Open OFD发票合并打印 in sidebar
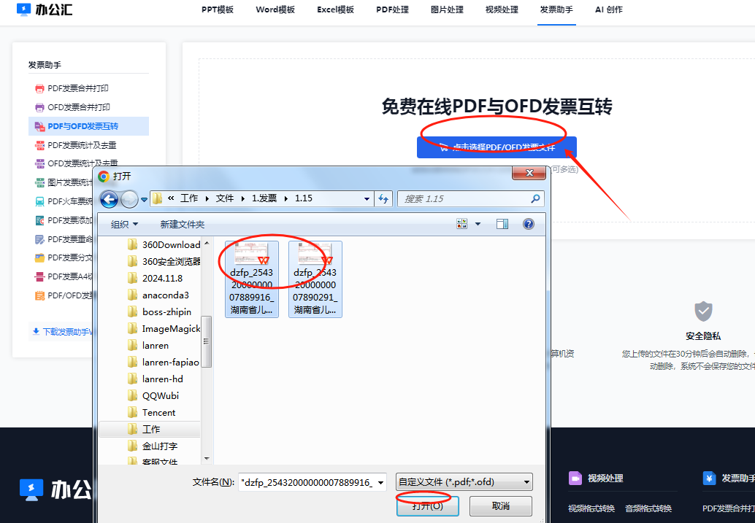This screenshot has width=755, height=523. tap(78, 106)
